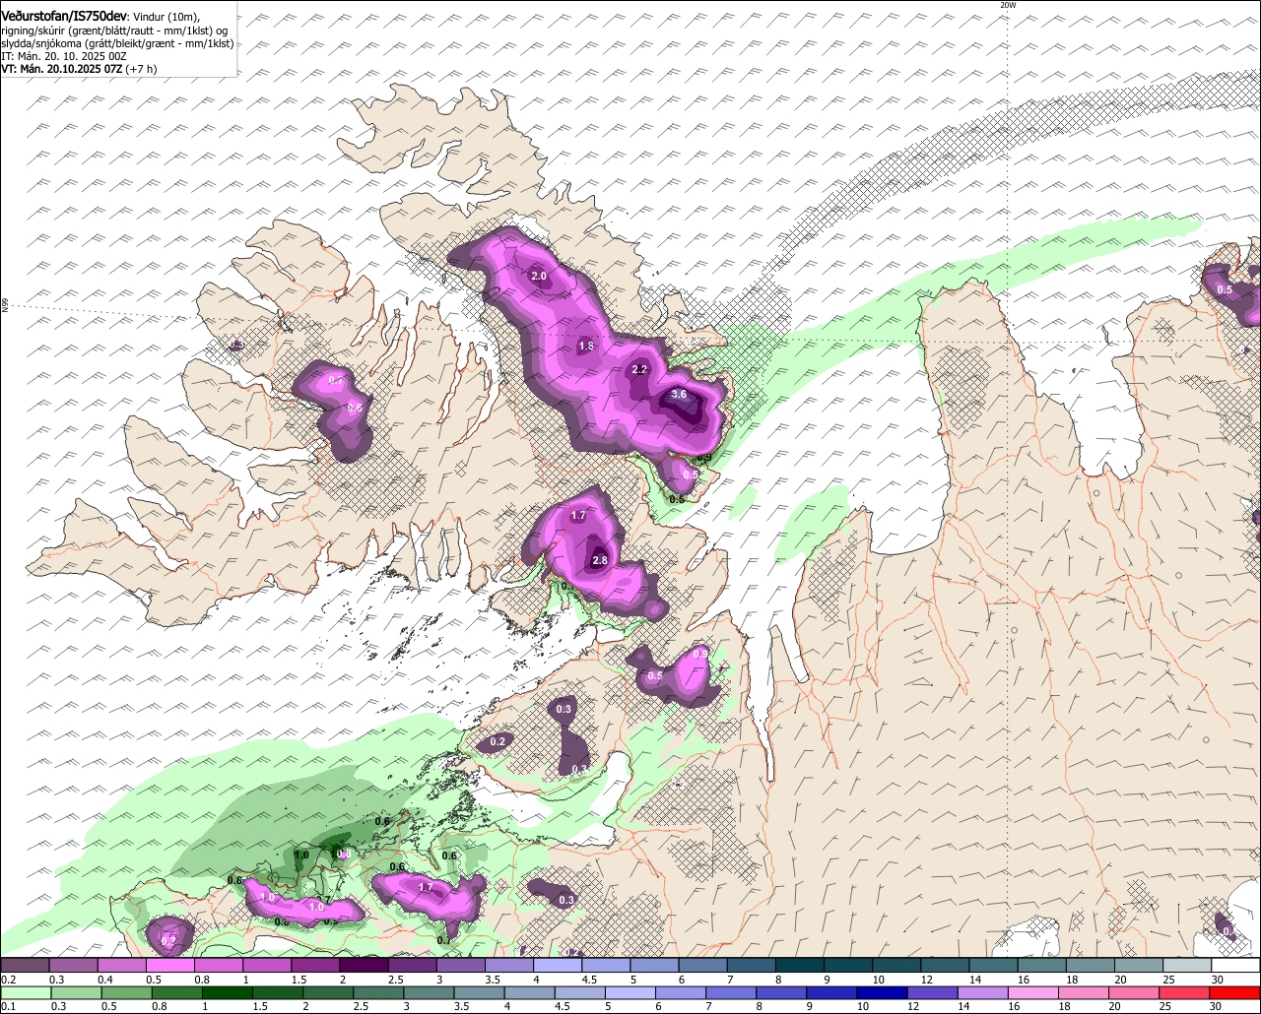The width and height of the screenshot is (1261, 1014).
Task: Select violet 12 swatch in rain legend
Action: (x=933, y=992)
